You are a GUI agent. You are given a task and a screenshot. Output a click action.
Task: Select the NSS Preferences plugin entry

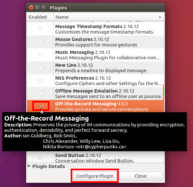96,81
